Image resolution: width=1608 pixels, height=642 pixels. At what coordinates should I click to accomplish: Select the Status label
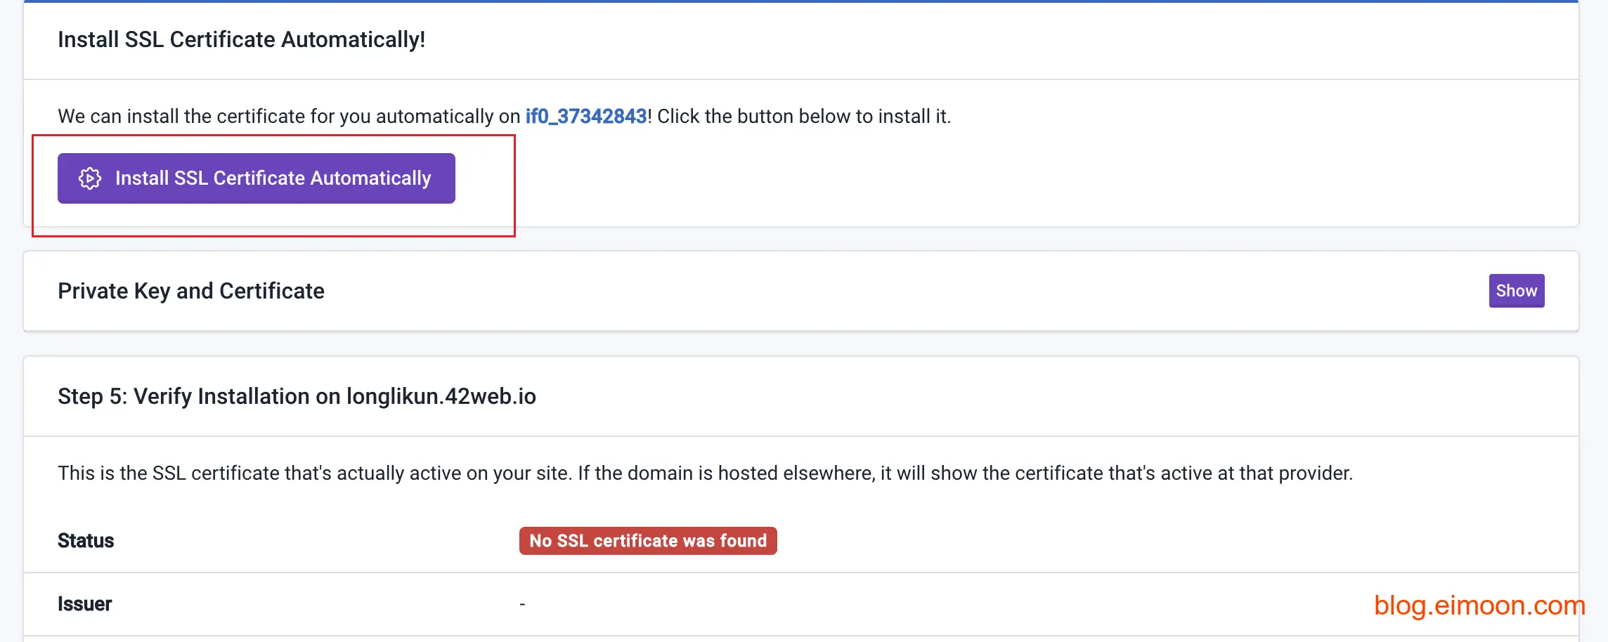coord(86,541)
